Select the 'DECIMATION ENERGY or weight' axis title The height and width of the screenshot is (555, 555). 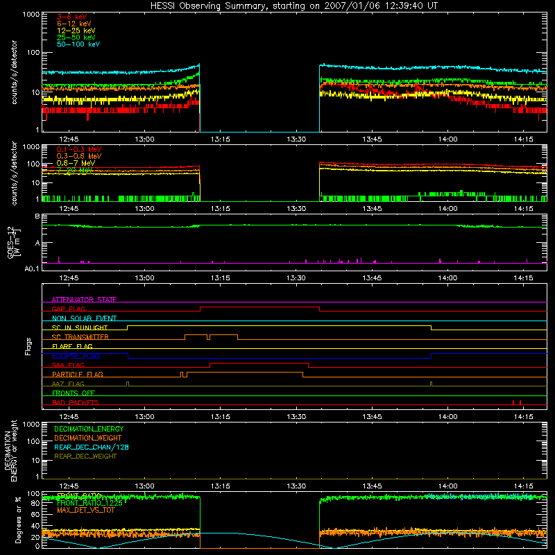tap(10, 450)
